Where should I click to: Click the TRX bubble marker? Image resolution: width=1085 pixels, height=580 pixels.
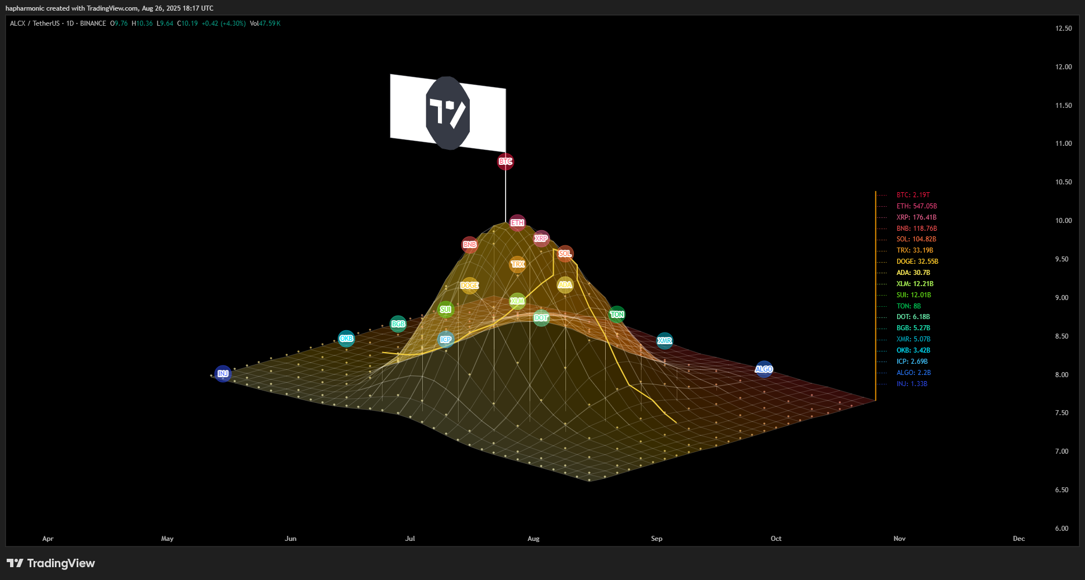[x=517, y=264]
